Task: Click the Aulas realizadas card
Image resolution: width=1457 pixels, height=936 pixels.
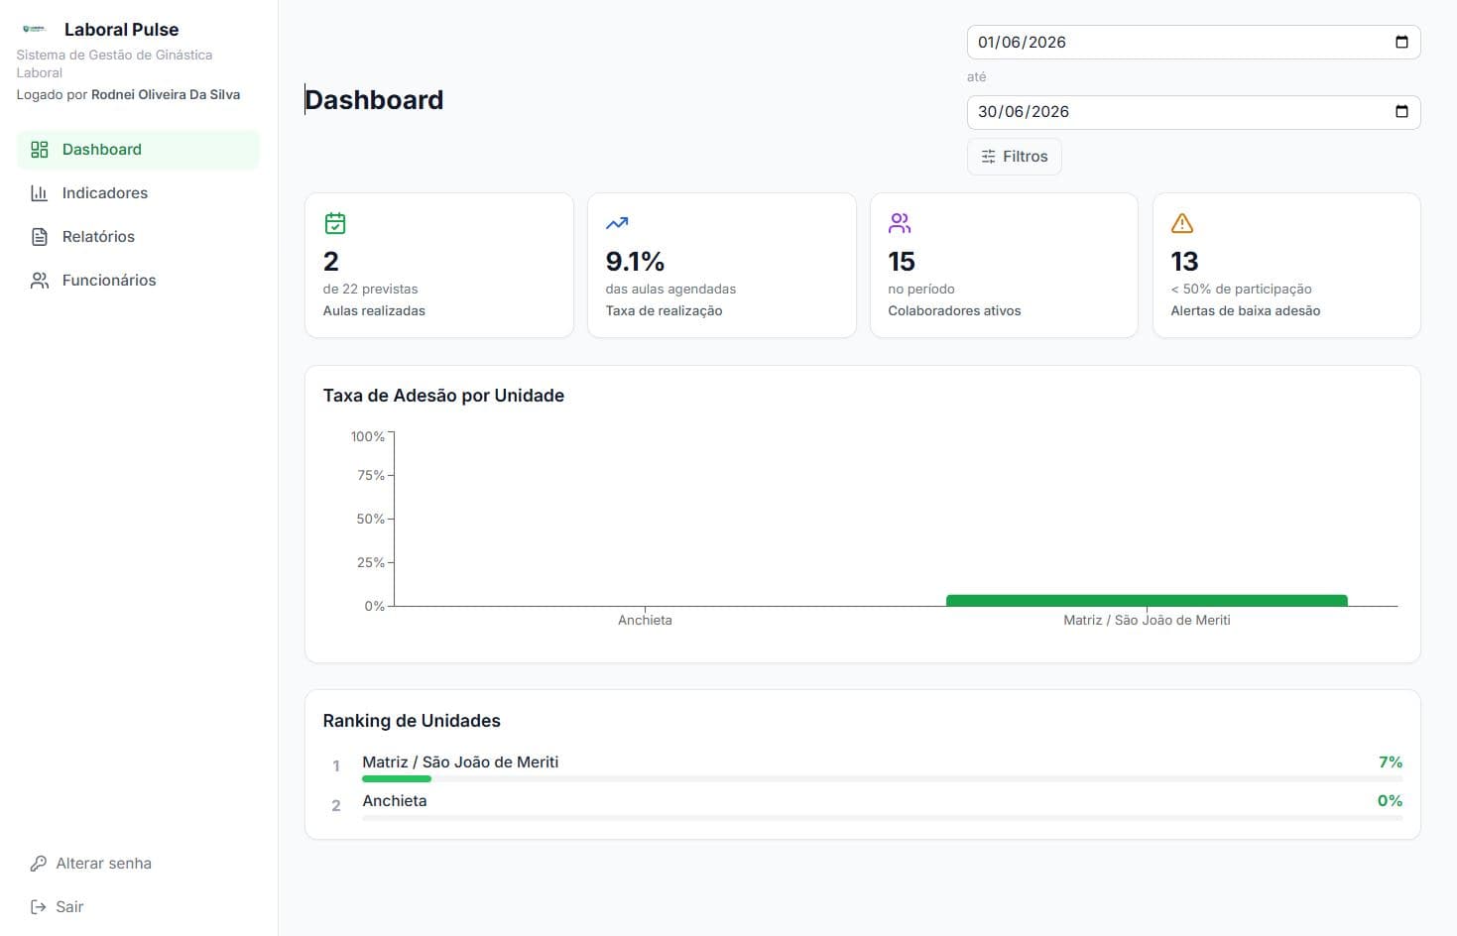Action: click(x=439, y=266)
